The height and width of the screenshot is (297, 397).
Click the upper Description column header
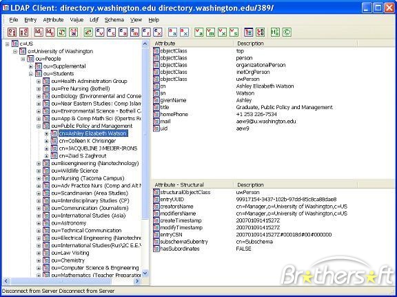pyautogui.click(x=296, y=44)
